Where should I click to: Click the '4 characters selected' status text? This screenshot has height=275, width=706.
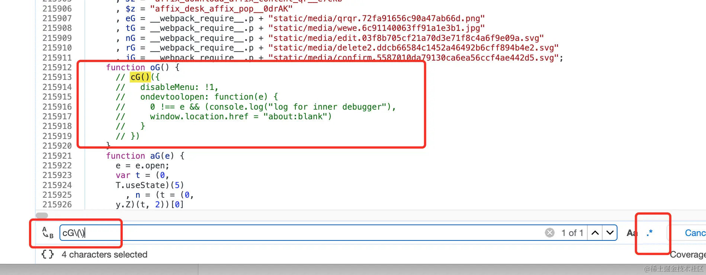point(105,255)
